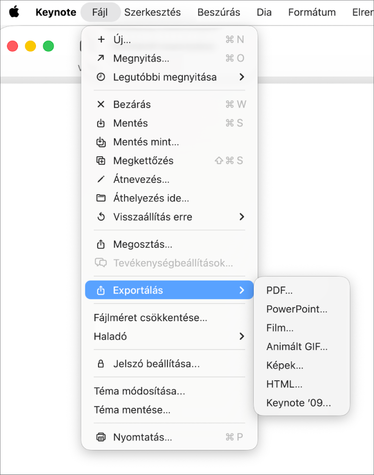Click the green zoom window button
The height and width of the screenshot is (475, 374).
coord(48,46)
